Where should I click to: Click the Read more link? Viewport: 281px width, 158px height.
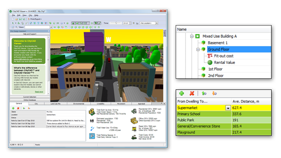coord(39,92)
